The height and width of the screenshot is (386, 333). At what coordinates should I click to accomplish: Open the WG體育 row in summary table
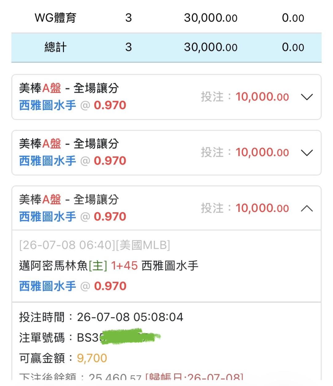pyautogui.click(x=166, y=18)
